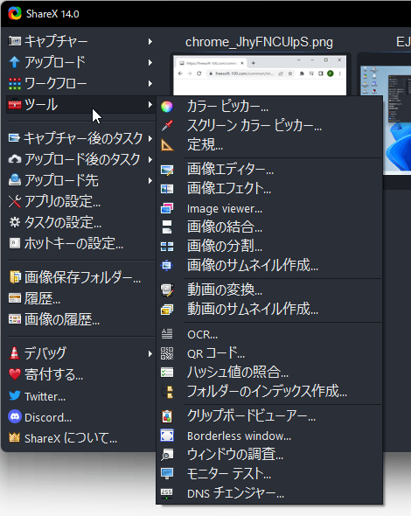Viewport: 411px width, 516px height.
Task: Click the icon for 動画のサムネイル作成
Action: click(167, 310)
